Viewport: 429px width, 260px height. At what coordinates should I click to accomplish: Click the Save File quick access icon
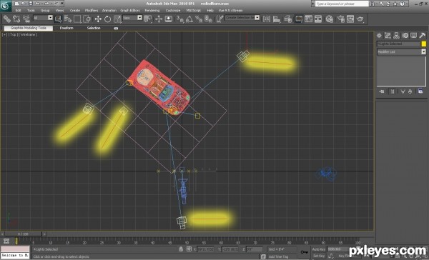click(30, 4)
